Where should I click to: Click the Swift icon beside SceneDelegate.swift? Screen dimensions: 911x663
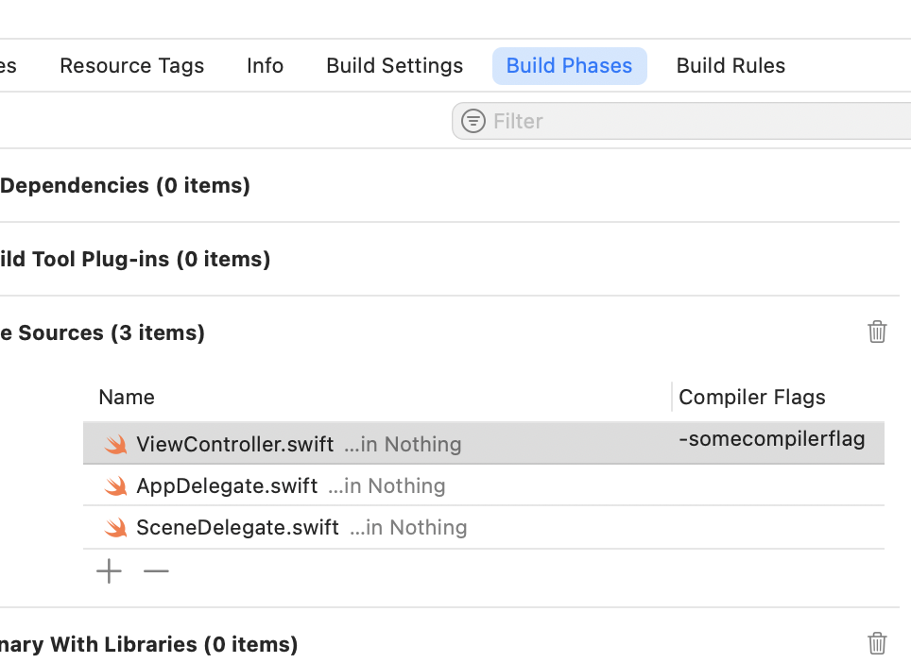pyautogui.click(x=116, y=527)
